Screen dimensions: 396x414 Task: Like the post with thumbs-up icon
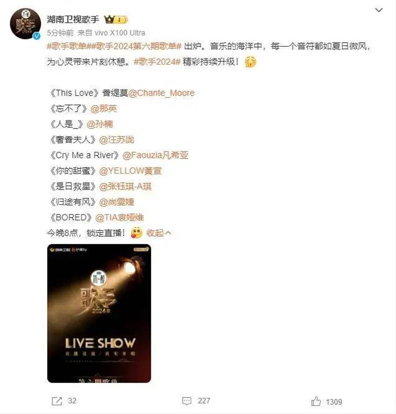click(x=316, y=401)
